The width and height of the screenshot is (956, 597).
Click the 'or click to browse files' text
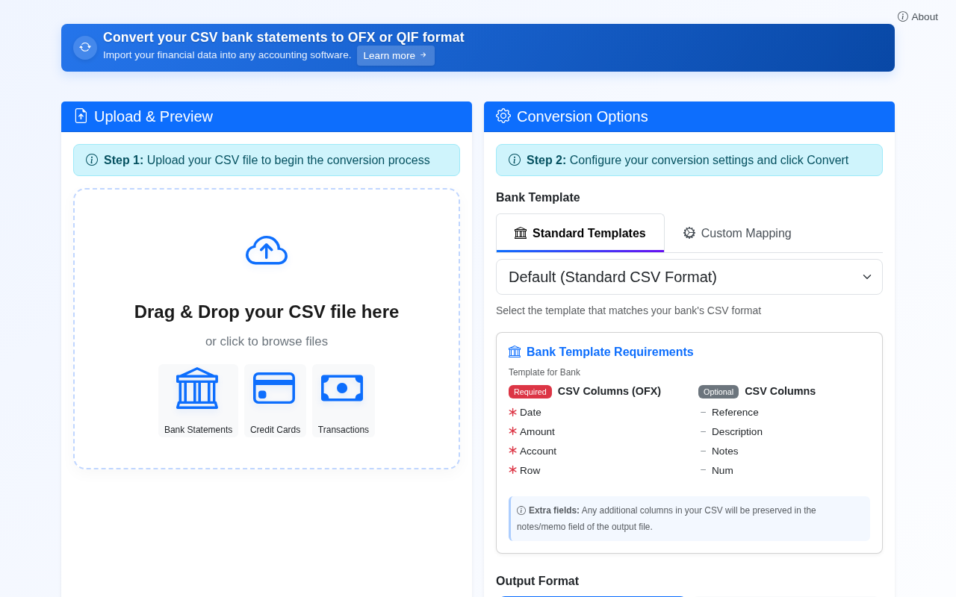tap(267, 342)
